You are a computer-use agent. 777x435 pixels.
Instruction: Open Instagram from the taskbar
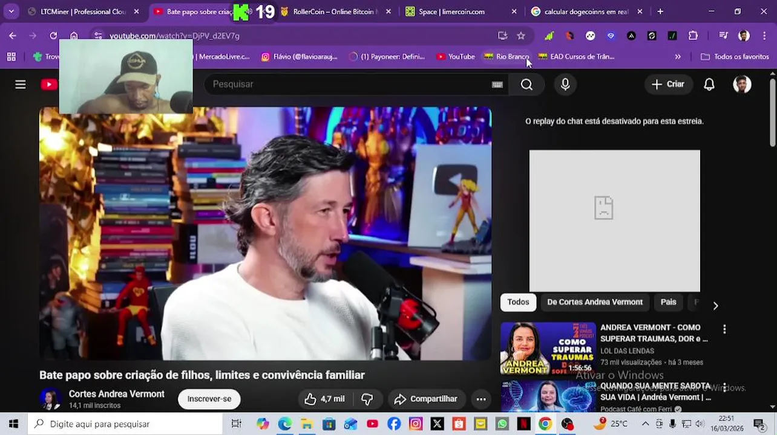416,424
